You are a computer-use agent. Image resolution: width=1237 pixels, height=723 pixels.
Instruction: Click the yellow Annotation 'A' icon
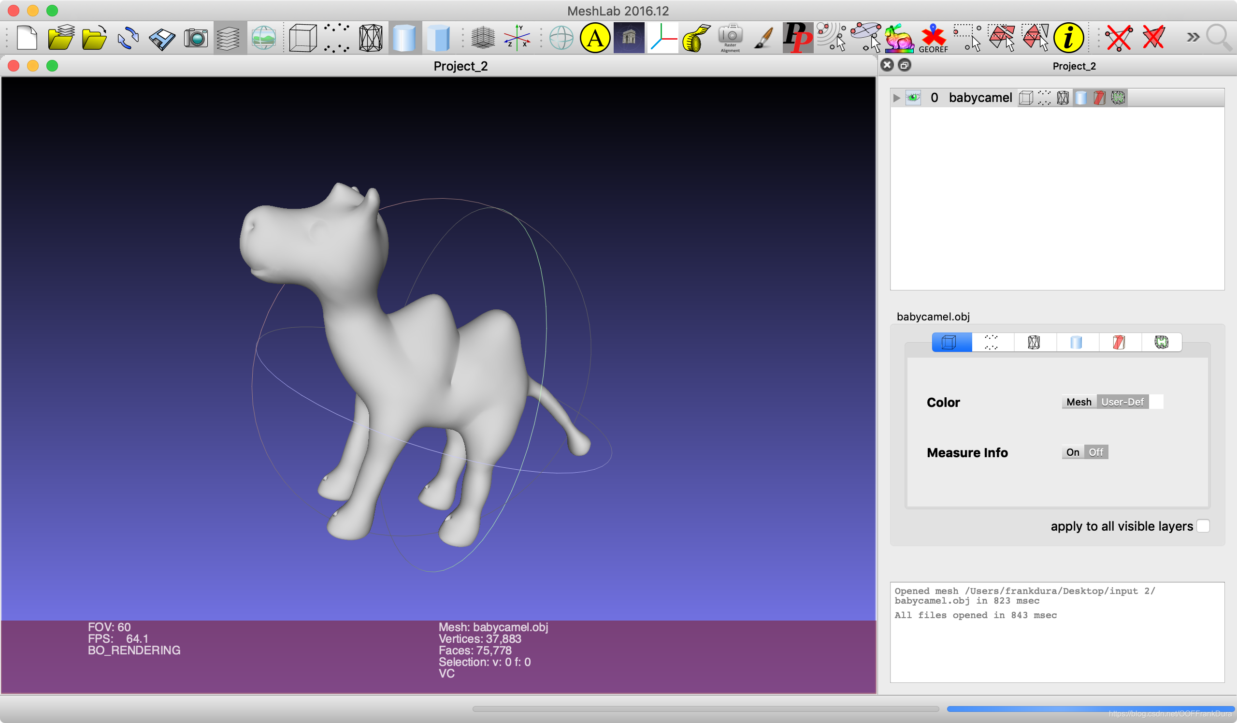point(595,37)
